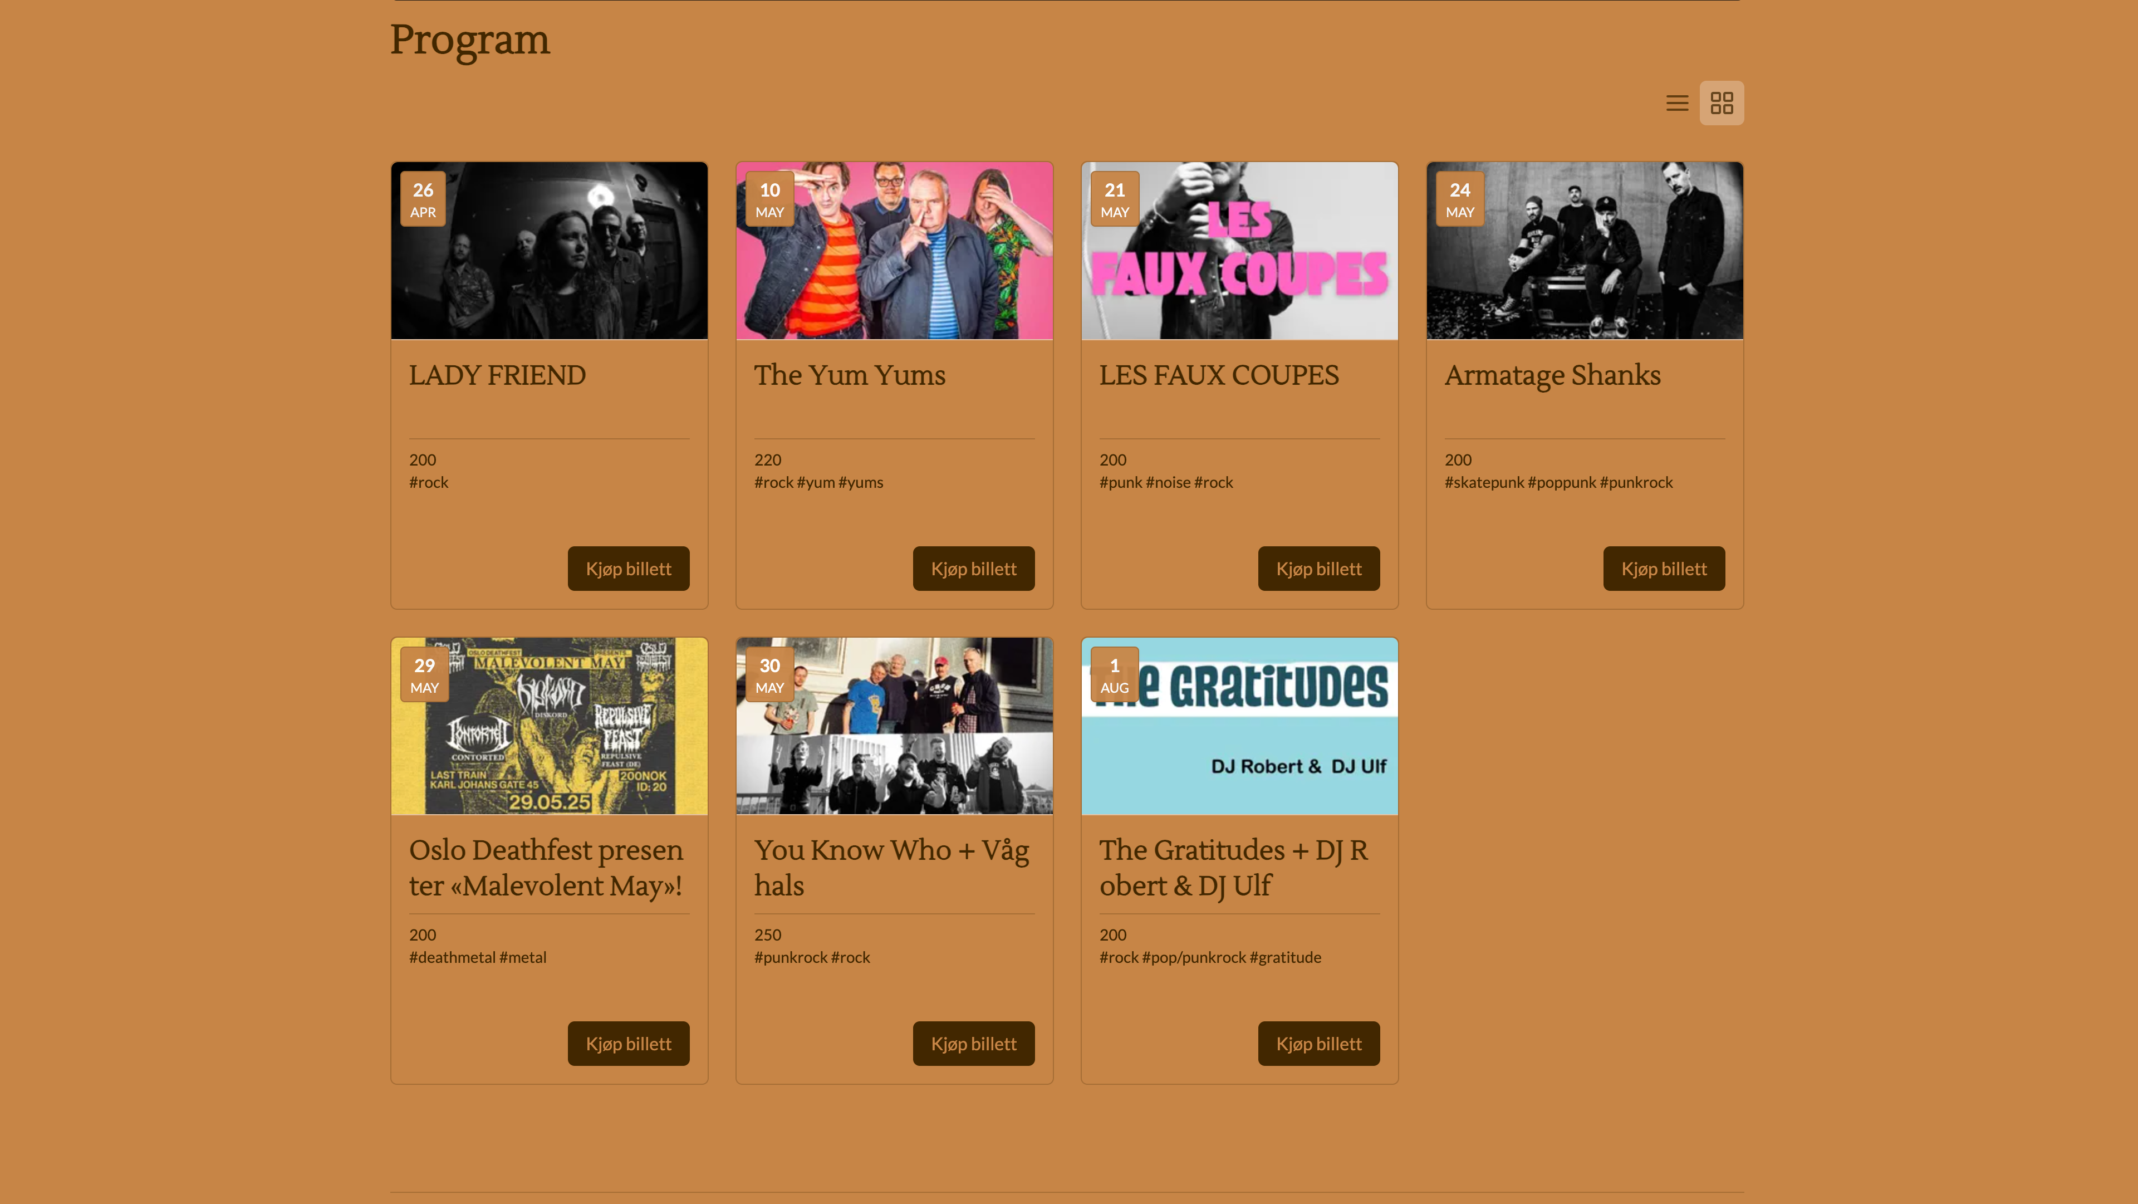Screen dimensions: 2138x1204
Task: Buy ticket for The Yum Yums
Action: point(974,569)
